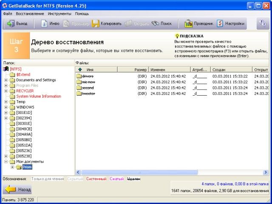Click the horizontal scrollbar right arrow
The image size is (272, 204).
click(266, 172)
